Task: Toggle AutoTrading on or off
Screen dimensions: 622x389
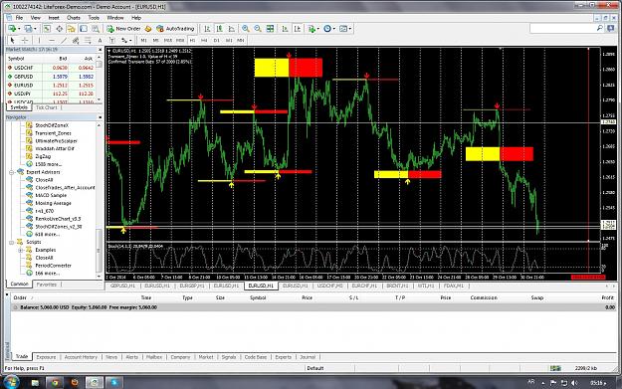Action: point(175,29)
